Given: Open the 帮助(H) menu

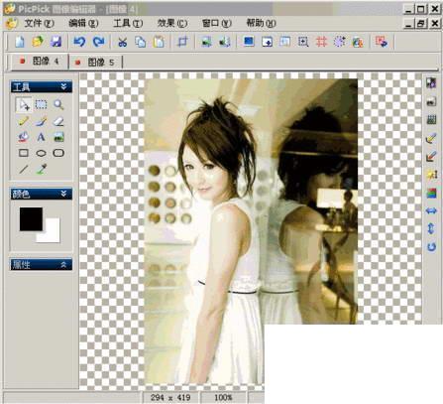Looking at the screenshot, I should (261, 23).
